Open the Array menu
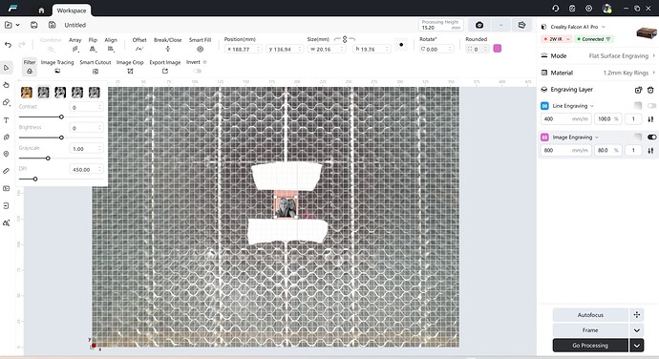 pyautogui.click(x=74, y=45)
